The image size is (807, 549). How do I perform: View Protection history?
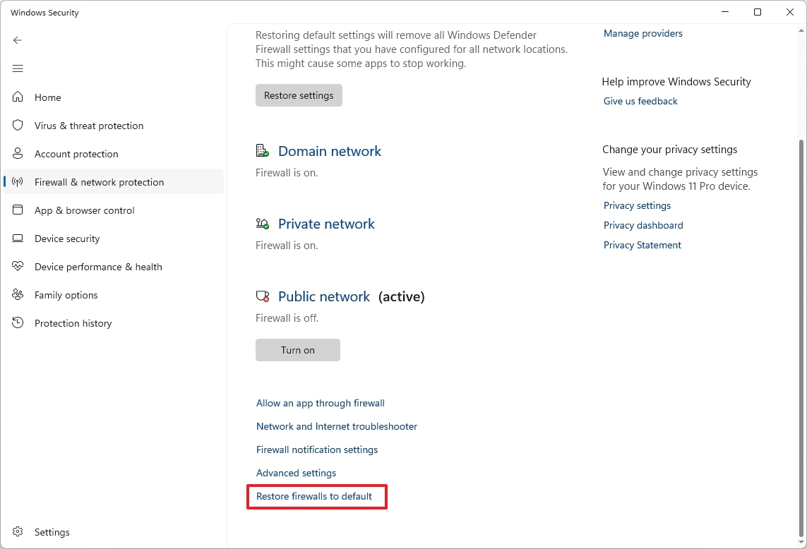[x=73, y=323]
